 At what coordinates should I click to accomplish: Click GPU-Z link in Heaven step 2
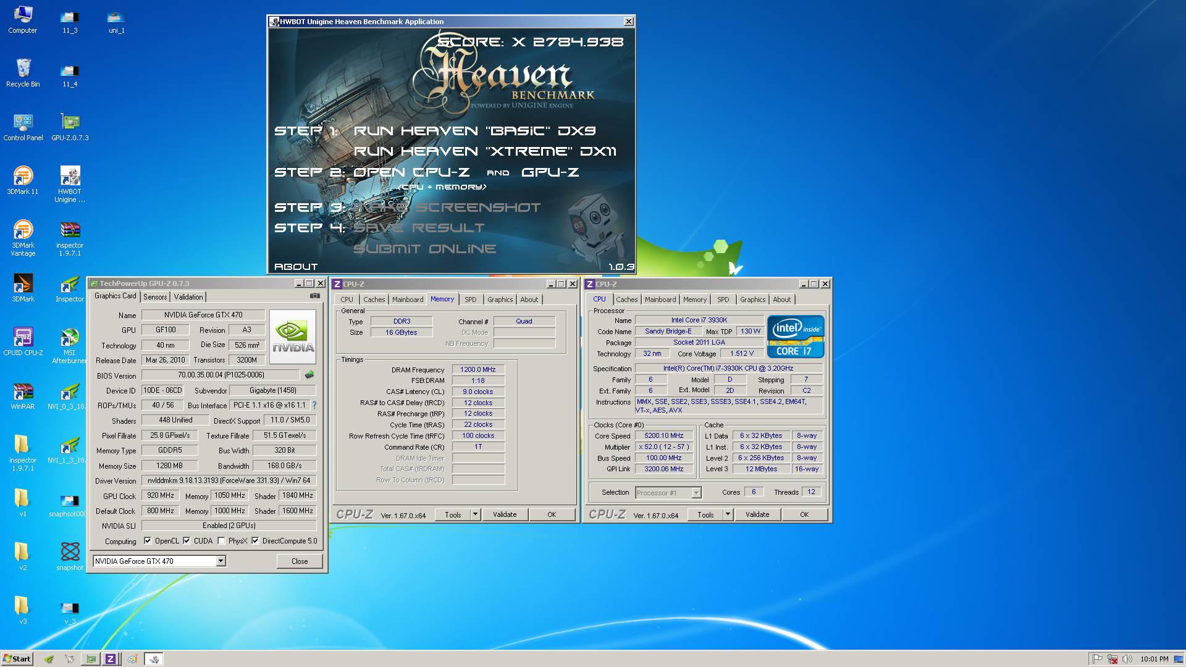(550, 172)
